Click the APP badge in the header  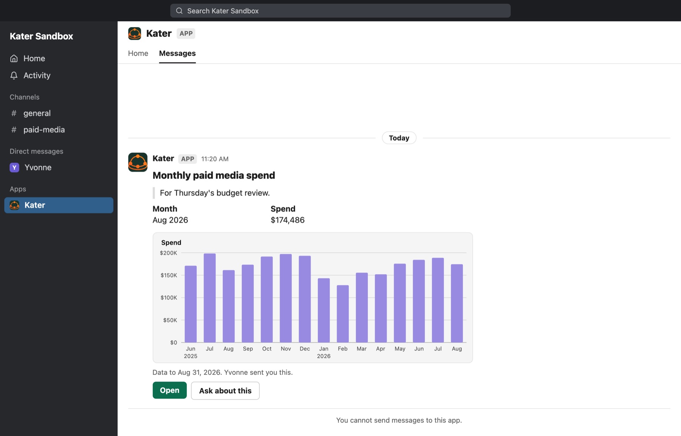coord(186,33)
